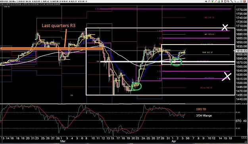Select the diagonal line drawing tool
Screen dimensions: 248x144
click(232, 1)
